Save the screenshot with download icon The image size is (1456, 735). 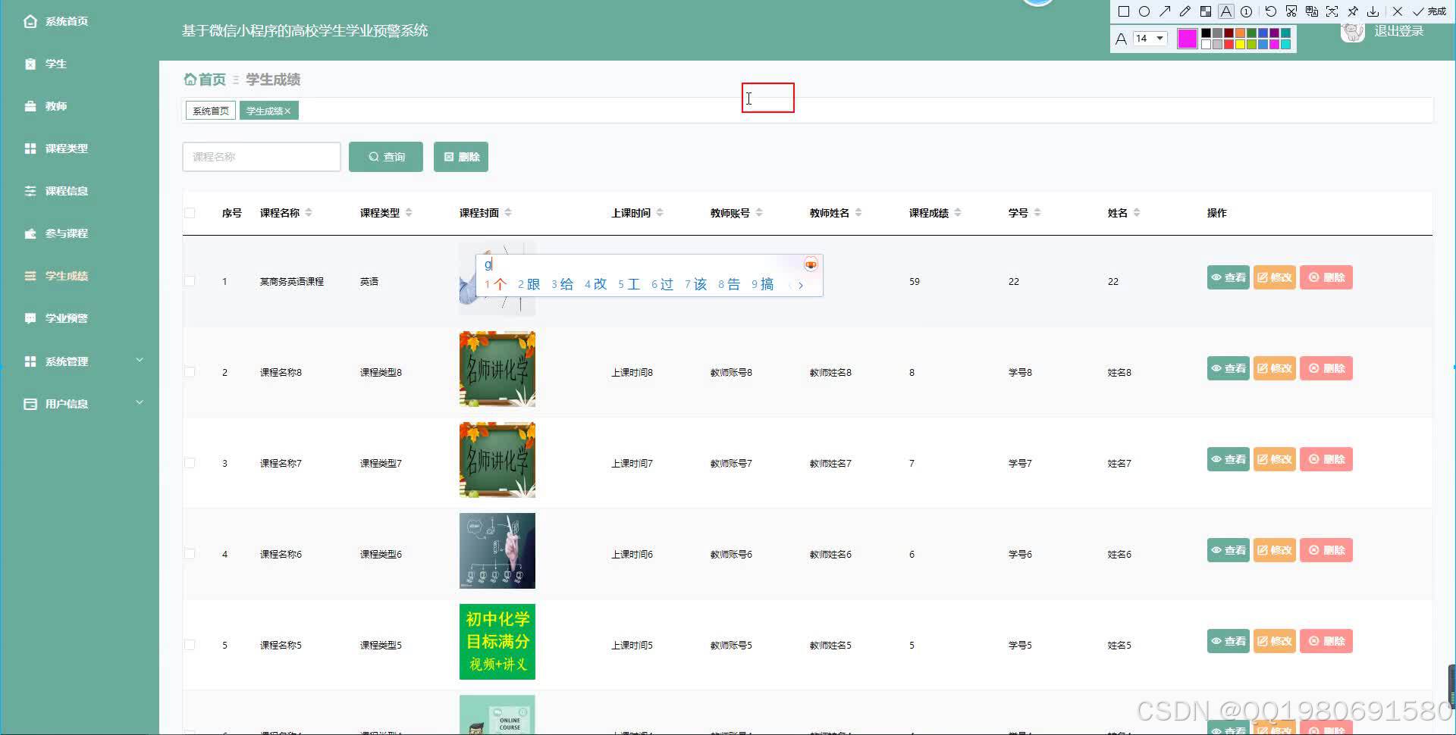pos(1373,11)
